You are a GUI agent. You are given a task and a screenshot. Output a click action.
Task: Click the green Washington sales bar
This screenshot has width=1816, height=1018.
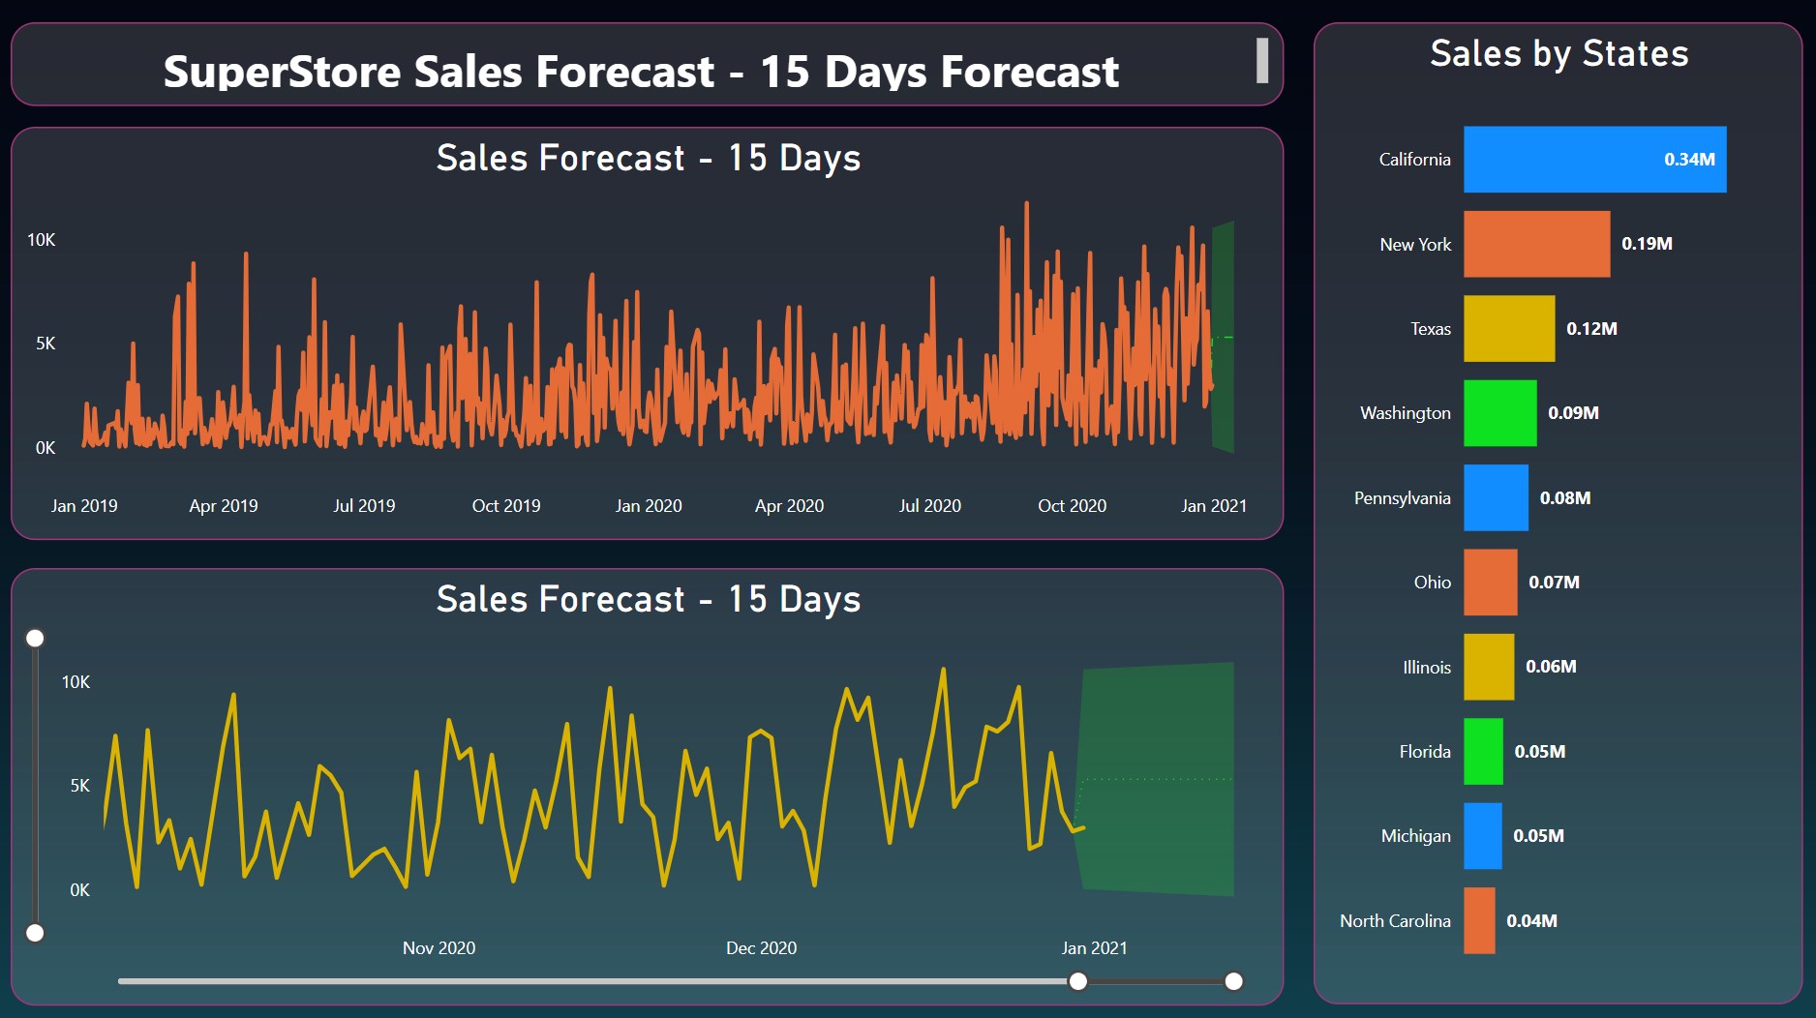[x=1499, y=413]
